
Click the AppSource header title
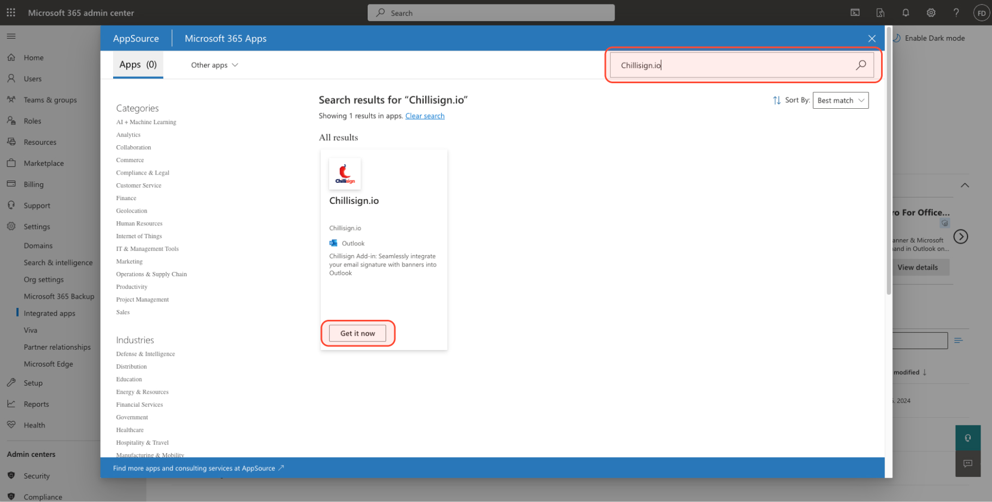point(136,39)
